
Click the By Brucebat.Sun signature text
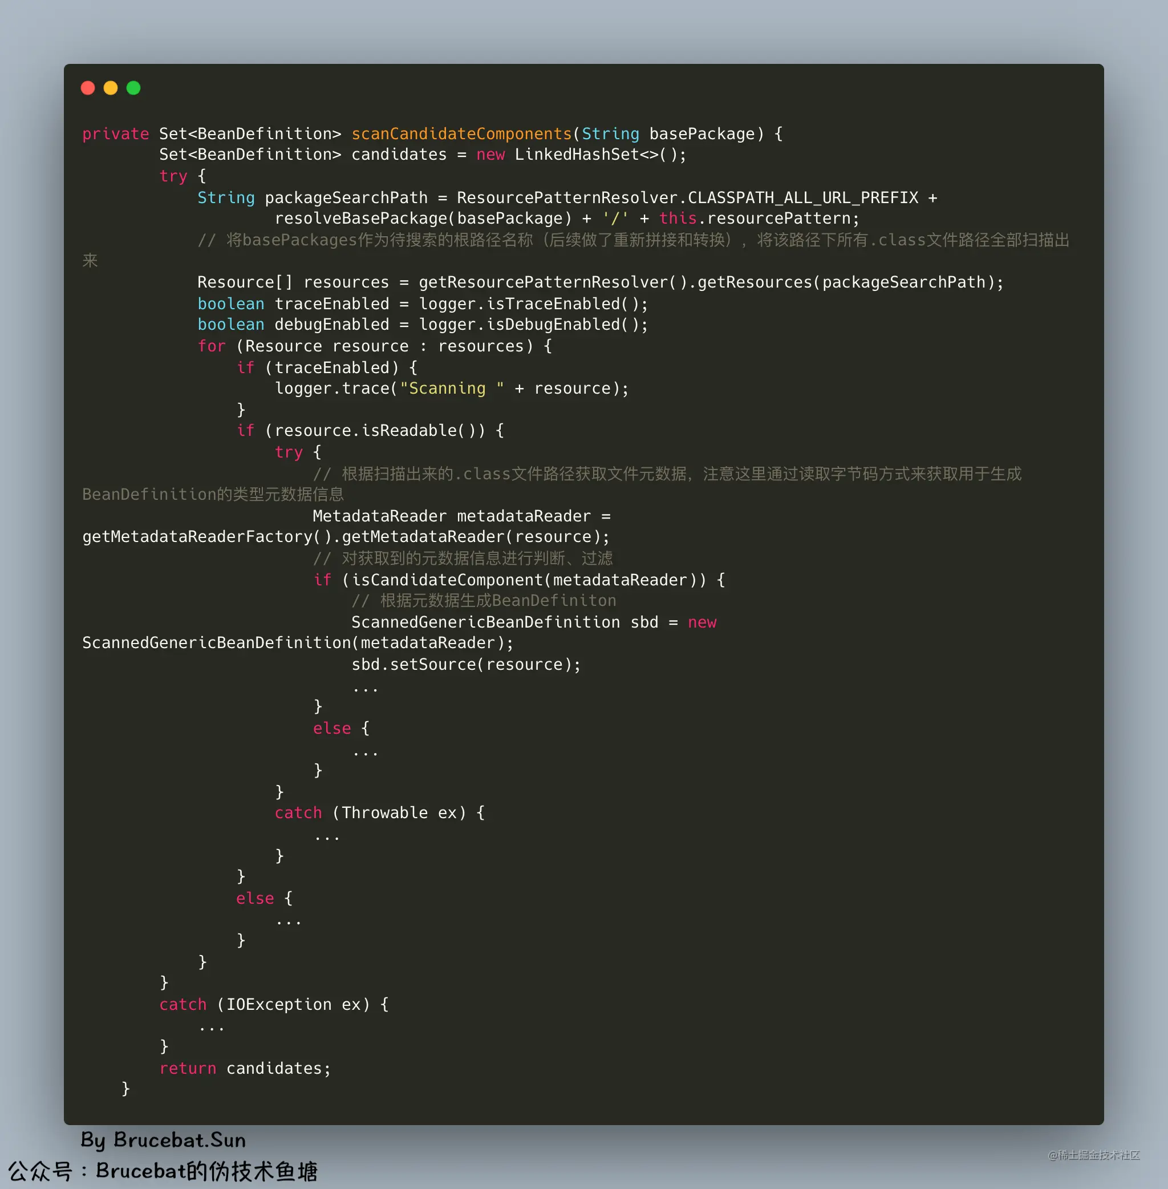[163, 1140]
